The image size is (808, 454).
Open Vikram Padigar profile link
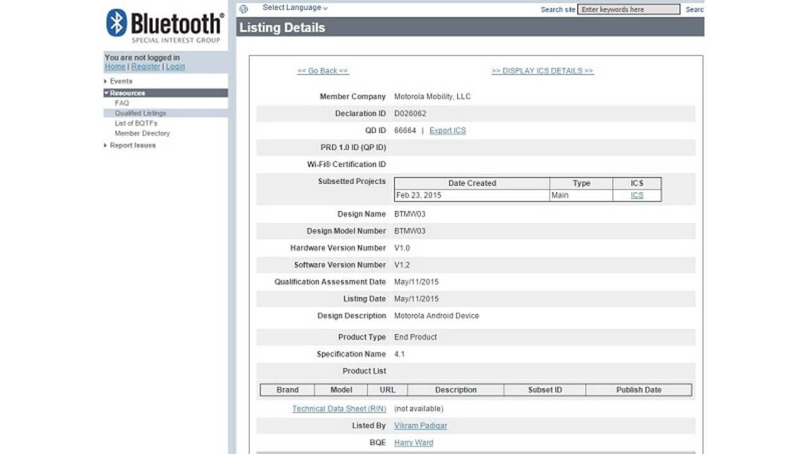(x=420, y=426)
